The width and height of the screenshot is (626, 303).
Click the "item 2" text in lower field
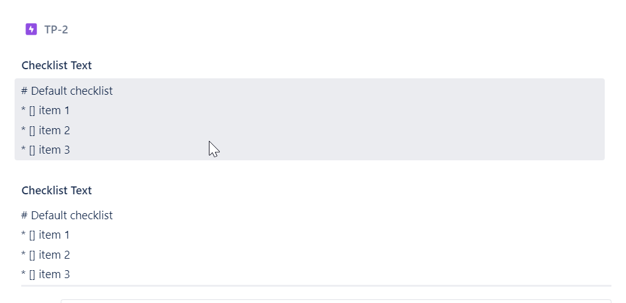tap(54, 255)
